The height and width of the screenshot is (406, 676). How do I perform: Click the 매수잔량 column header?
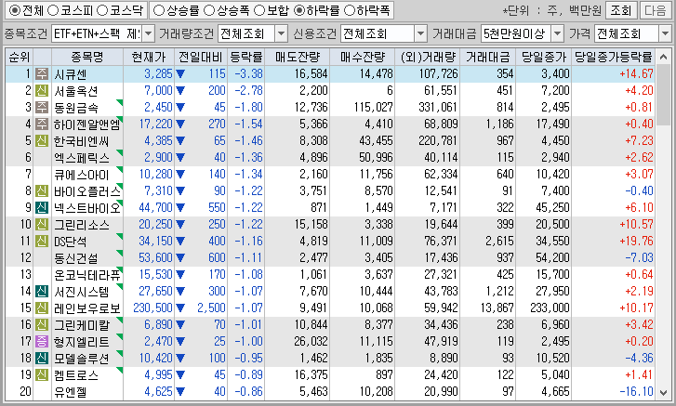pos(363,57)
